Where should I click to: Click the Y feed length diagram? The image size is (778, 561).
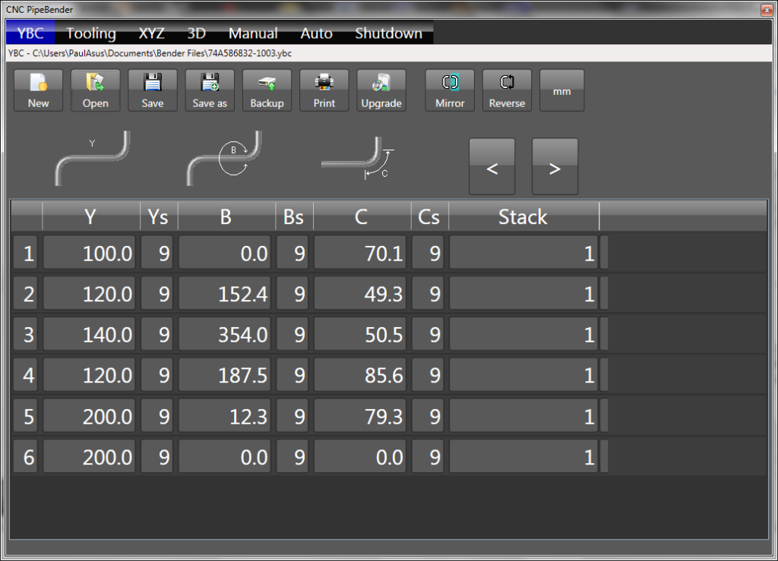(93, 157)
